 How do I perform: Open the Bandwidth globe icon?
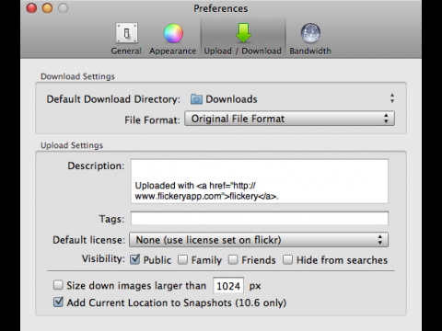pyautogui.click(x=310, y=33)
